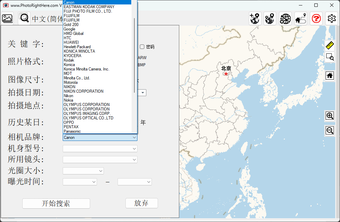The height and width of the screenshot is (222, 340).
Task: Select highlighted Canon in brand list
Action: pos(97,2)
